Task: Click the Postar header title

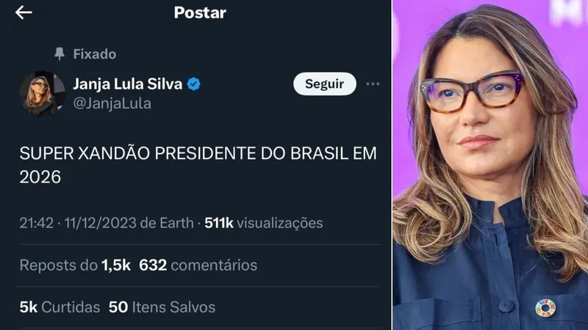Action: click(x=200, y=12)
